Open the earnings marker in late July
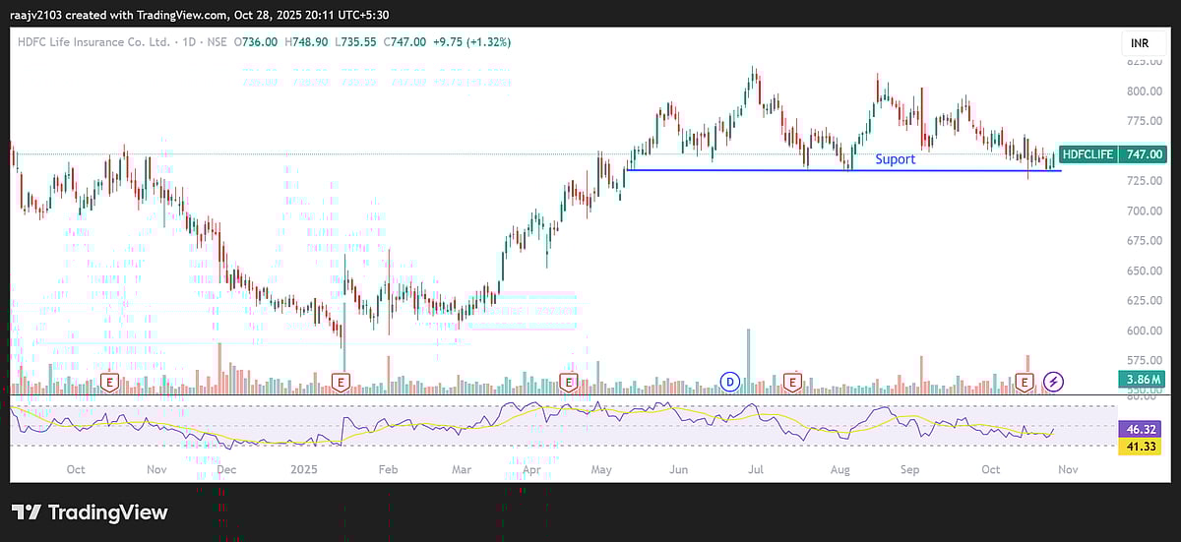 [792, 381]
